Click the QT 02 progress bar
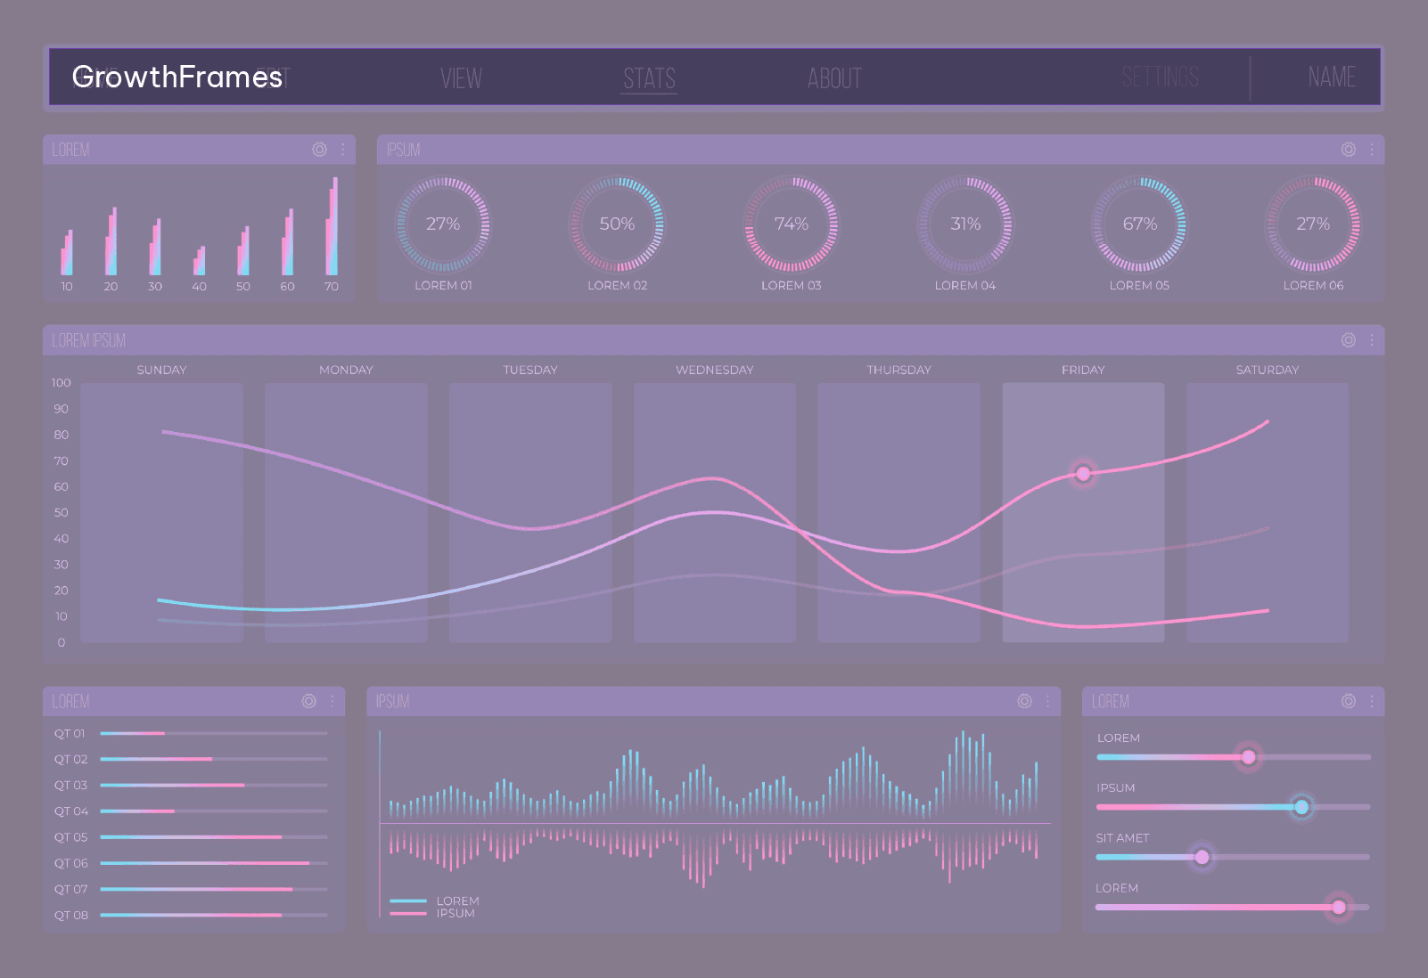The height and width of the screenshot is (978, 1428). click(214, 759)
